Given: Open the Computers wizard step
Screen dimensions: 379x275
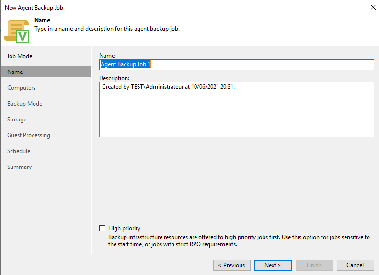Looking at the screenshot, I should pyautogui.click(x=21, y=88).
